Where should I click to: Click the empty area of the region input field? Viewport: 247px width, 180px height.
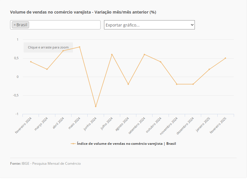(65, 25)
